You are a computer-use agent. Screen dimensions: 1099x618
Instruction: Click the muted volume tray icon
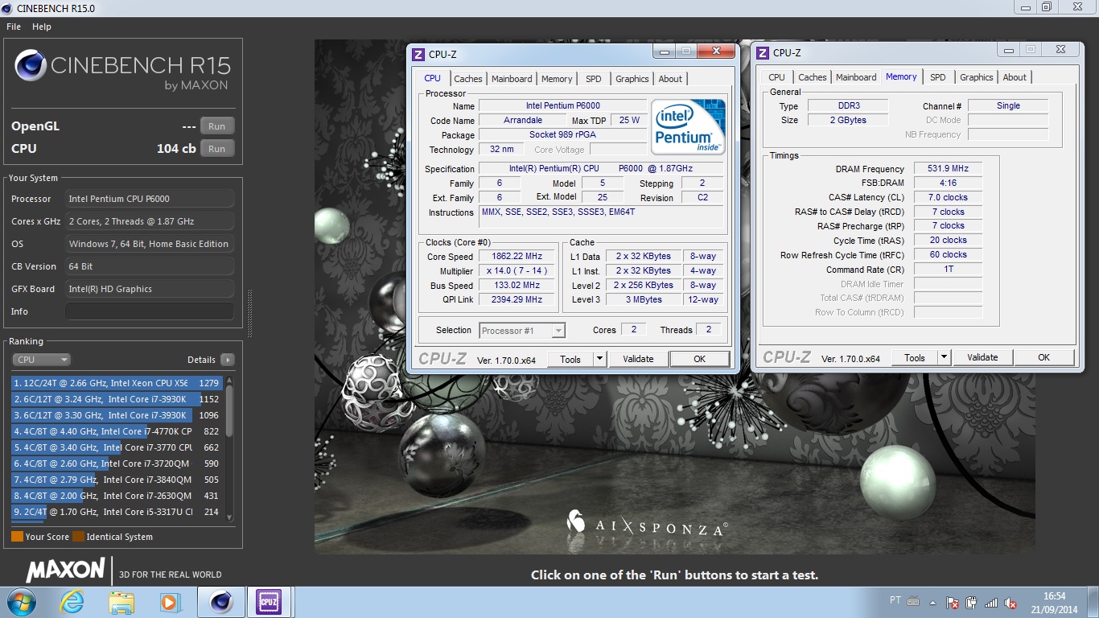point(1011,603)
